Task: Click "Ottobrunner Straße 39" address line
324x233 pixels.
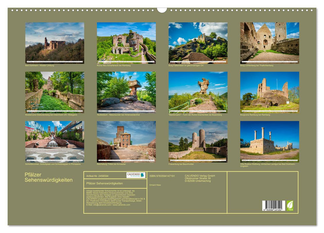Action: tap(198, 178)
